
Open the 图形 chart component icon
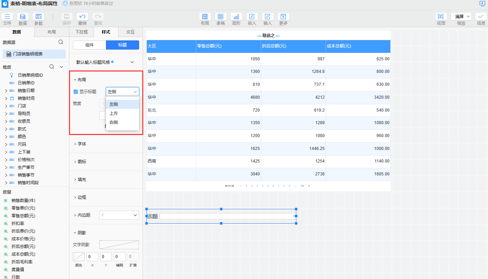tap(236, 17)
